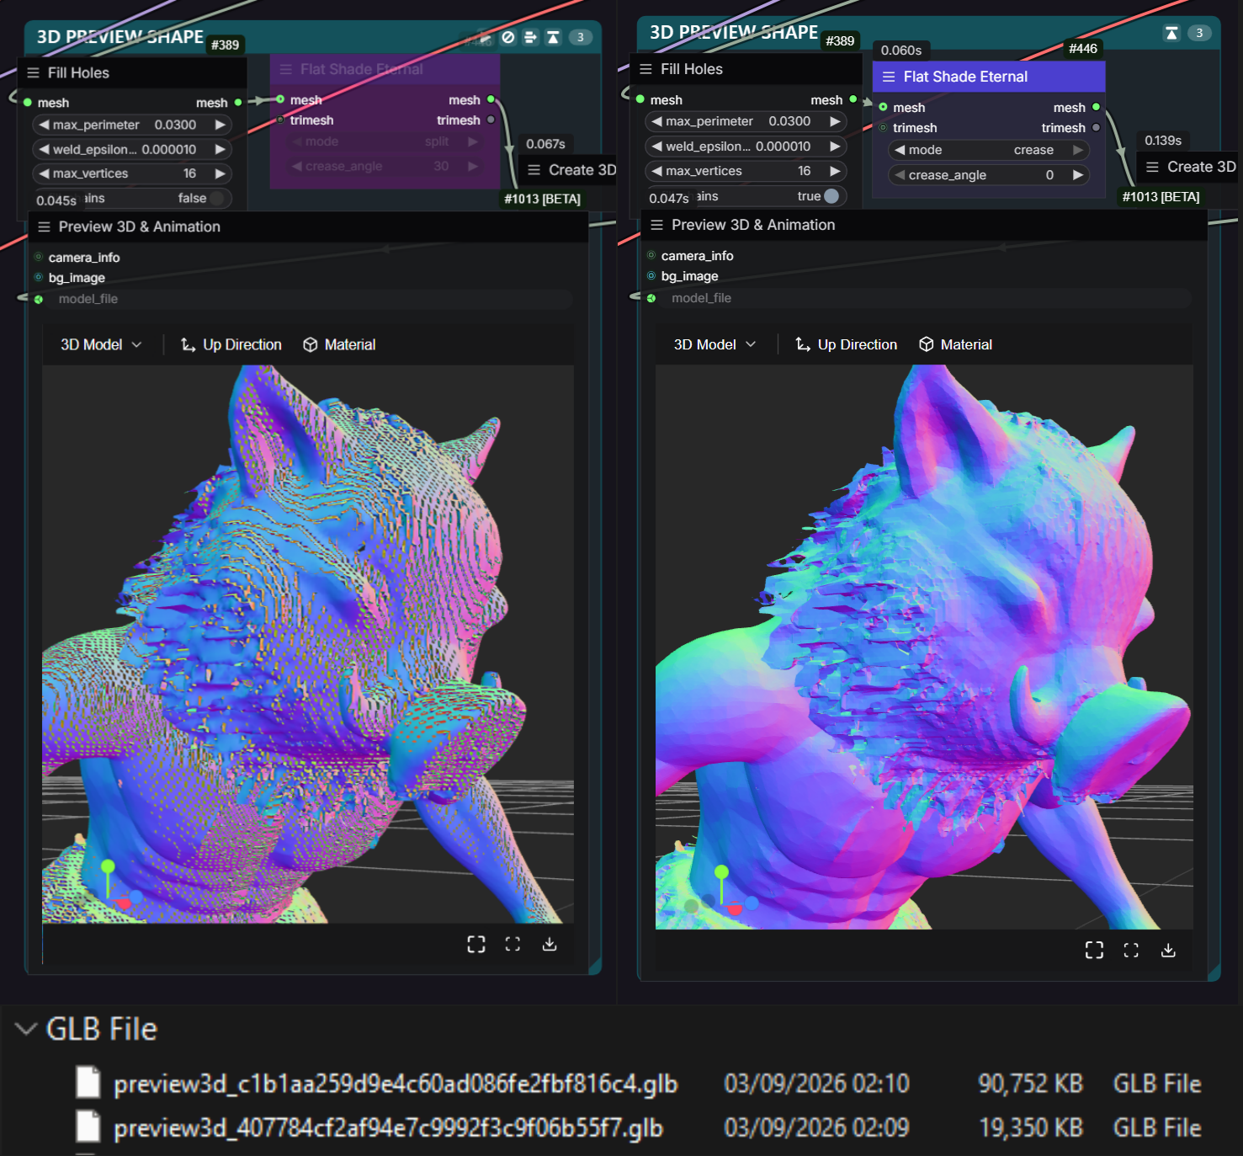Open Material settings in right 3D viewer
The height and width of the screenshot is (1156, 1243).
coord(955,344)
